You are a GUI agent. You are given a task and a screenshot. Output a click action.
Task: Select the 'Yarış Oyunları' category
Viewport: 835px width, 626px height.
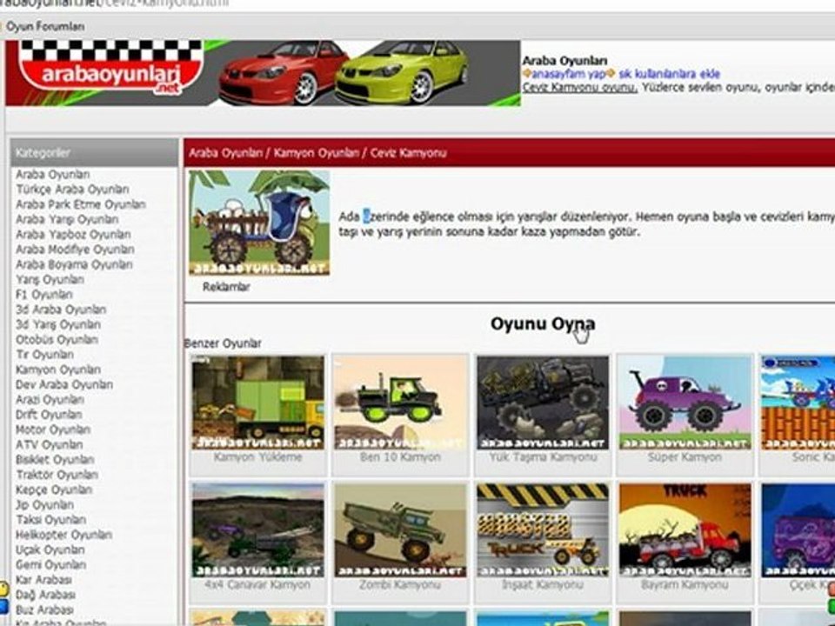(50, 279)
